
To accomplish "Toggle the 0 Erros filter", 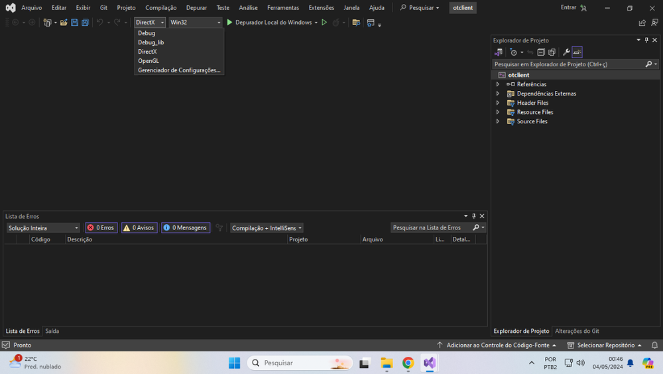I will (101, 227).
